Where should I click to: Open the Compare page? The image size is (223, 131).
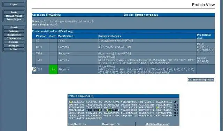[14, 42]
